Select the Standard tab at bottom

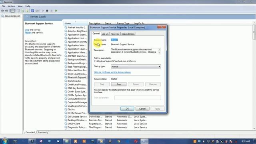click(42, 132)
